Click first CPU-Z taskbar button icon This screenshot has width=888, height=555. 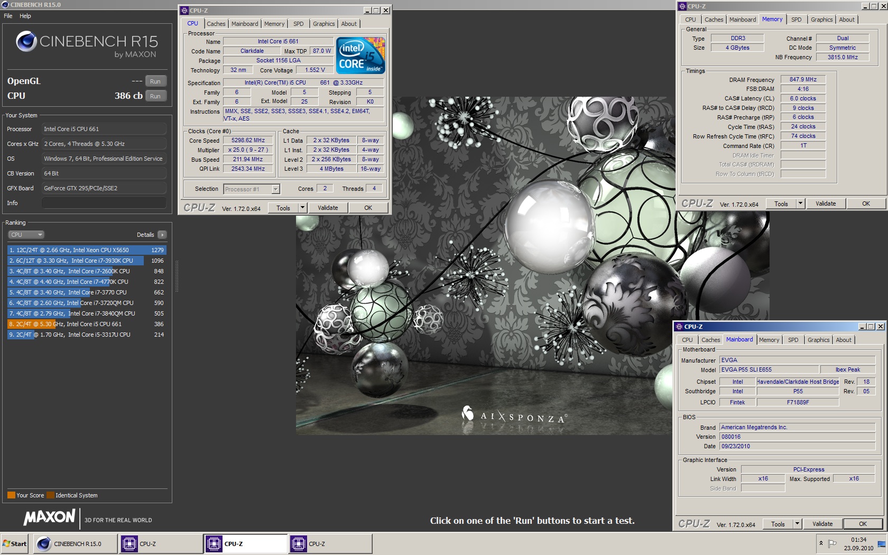[x=129, y=543]
